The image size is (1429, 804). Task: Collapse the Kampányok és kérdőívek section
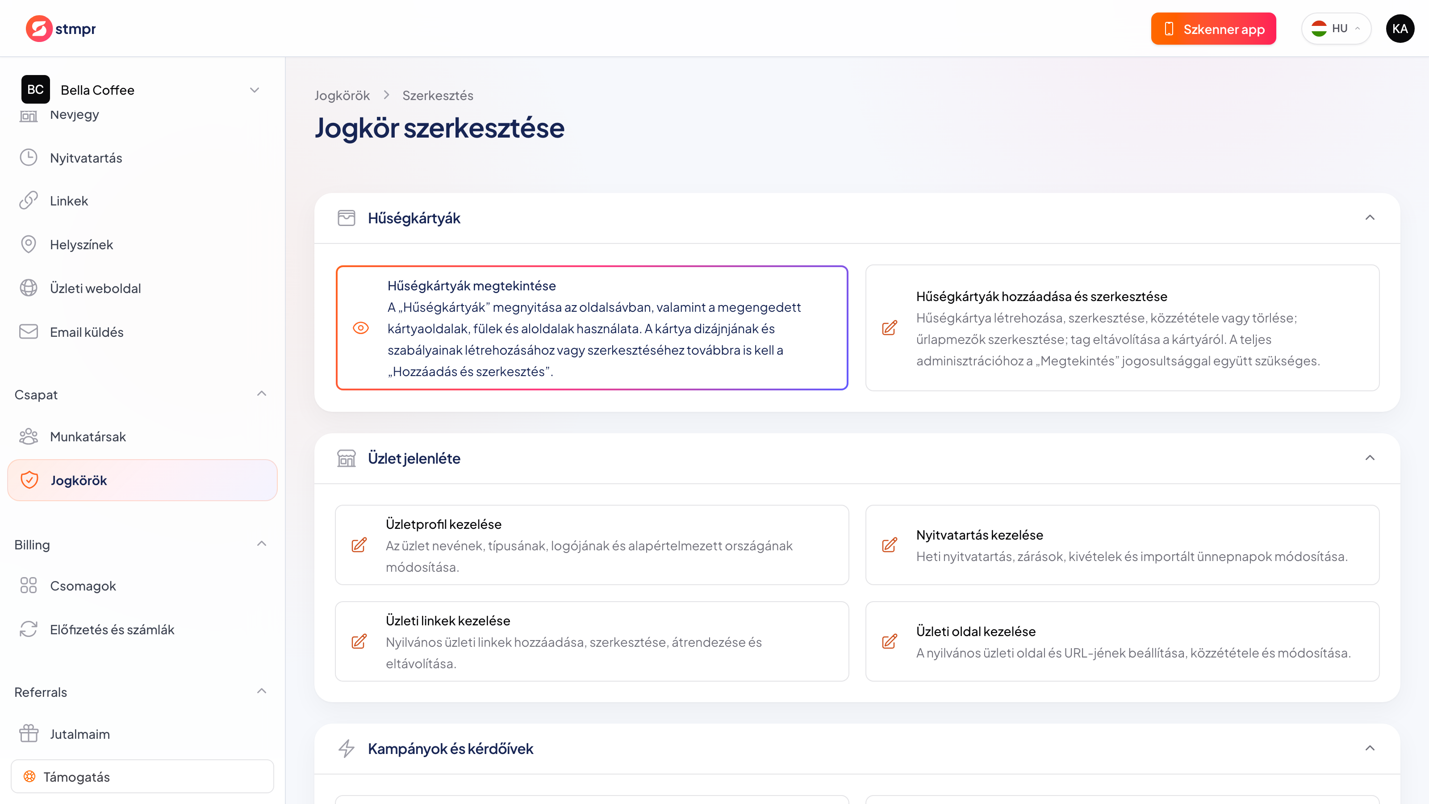(x=1370, y=749)
